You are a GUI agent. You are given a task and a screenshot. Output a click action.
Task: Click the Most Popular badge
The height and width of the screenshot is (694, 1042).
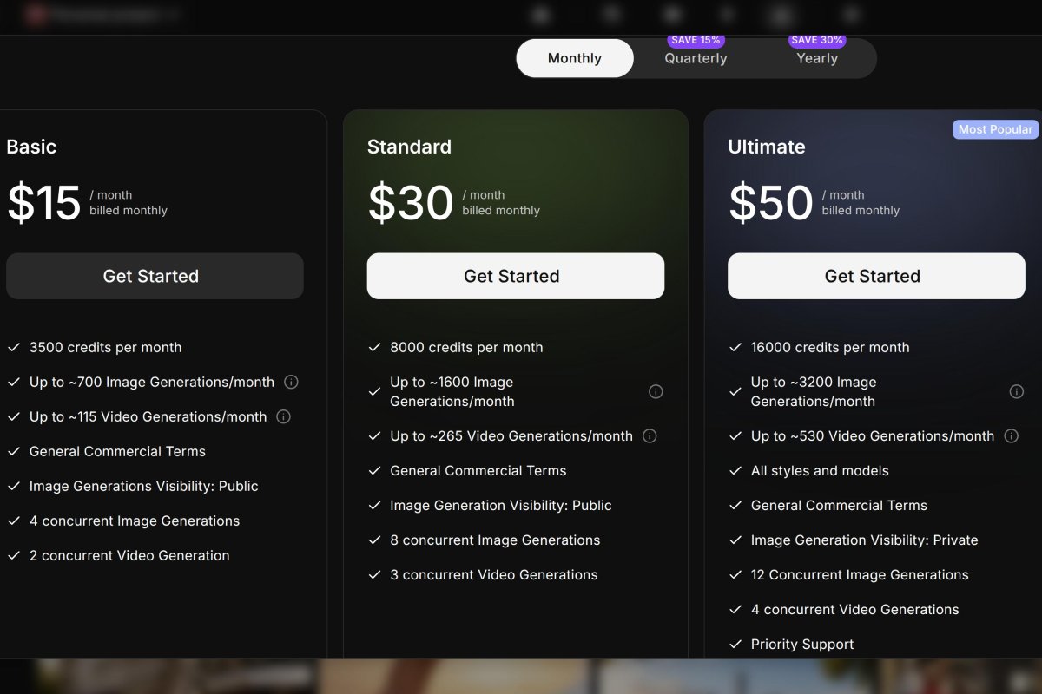pyautogui.click(x=995, y=129)
